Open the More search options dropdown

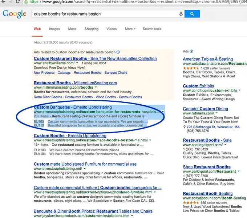[130, 29]
